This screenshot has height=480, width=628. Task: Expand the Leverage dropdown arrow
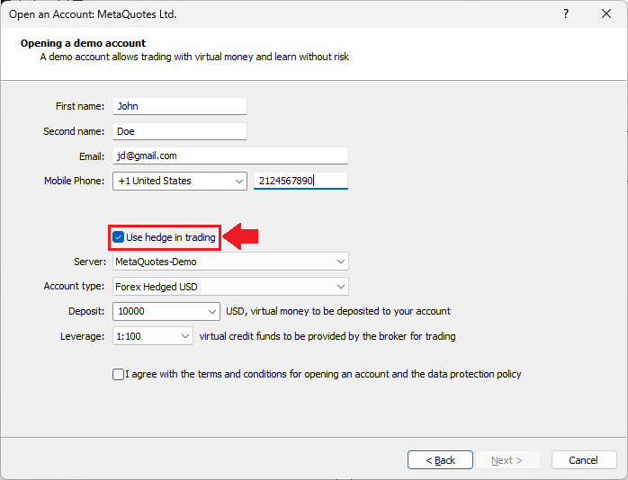[185, 336]
